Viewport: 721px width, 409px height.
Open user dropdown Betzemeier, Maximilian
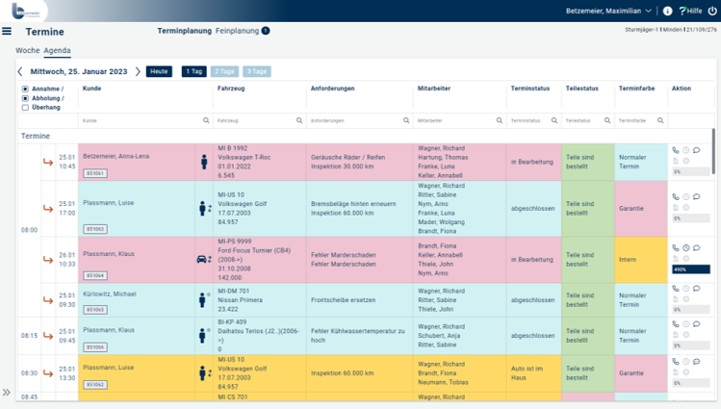point(608,11)
